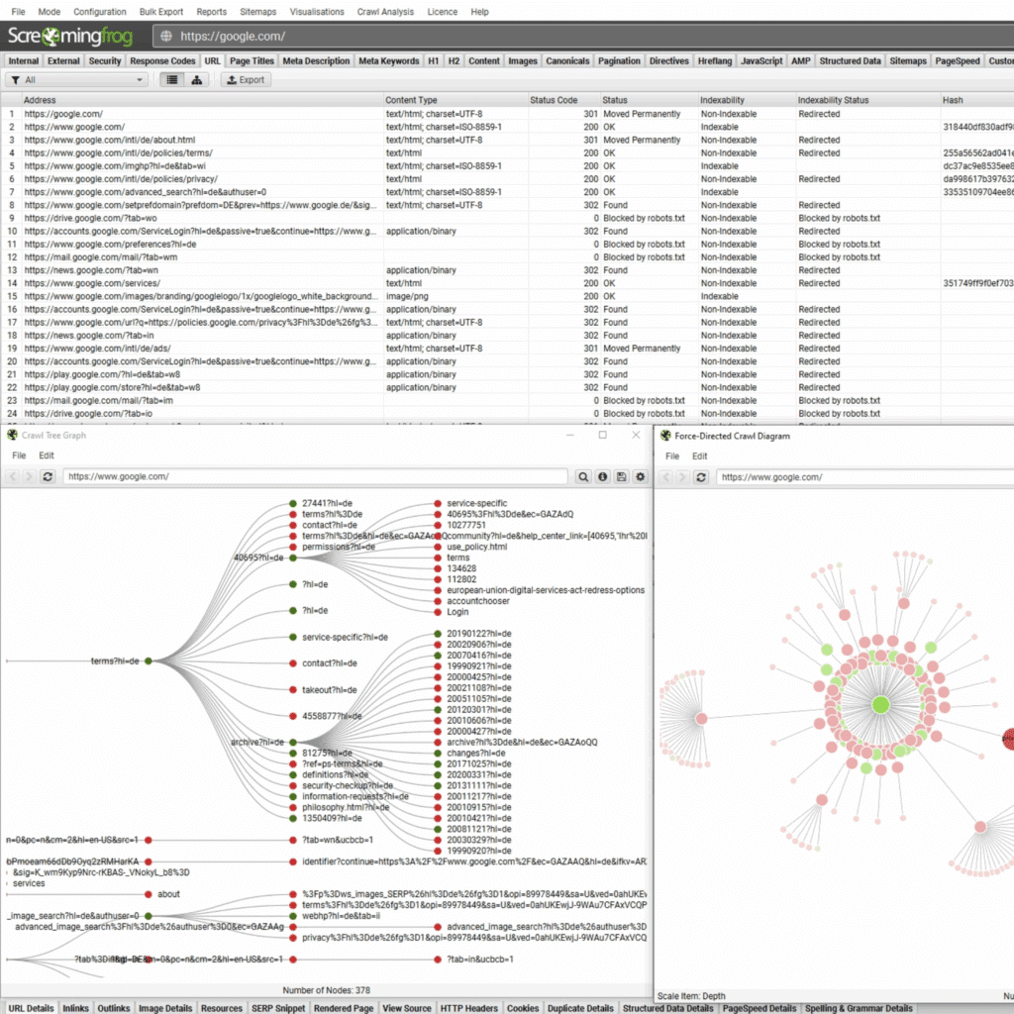The image size is (1014, 1014).
Task: Click the green node beside '20190122?hl=de'
Action: click(438, 634)
